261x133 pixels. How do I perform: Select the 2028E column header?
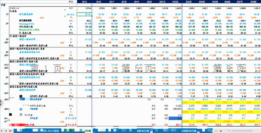pyautogui.click(x=254, y=1)
